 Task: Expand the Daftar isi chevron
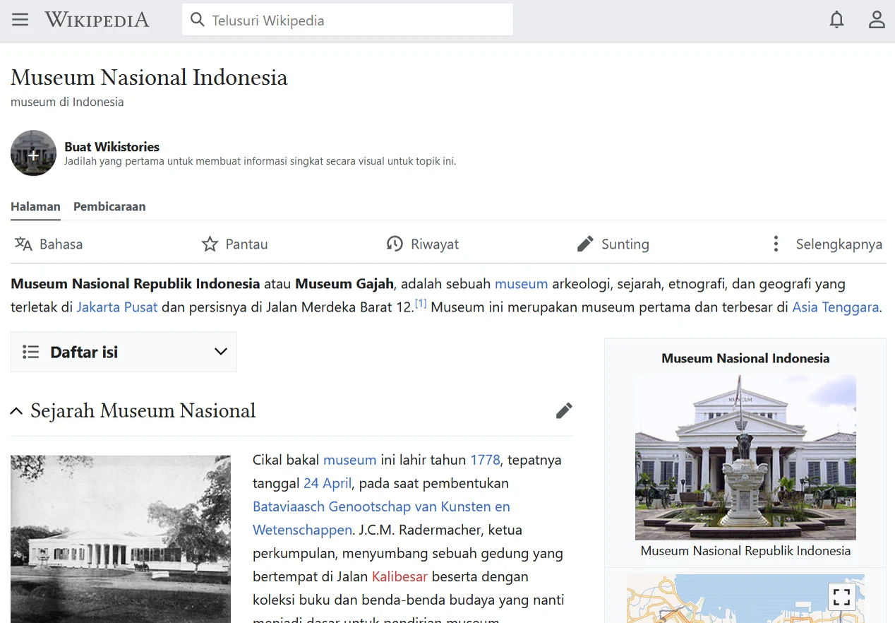tap(221, 352)
